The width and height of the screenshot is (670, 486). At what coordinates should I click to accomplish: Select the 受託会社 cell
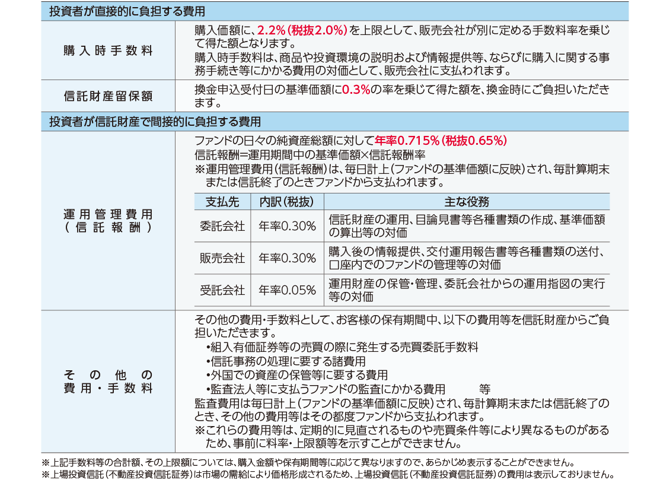[222, 290]
